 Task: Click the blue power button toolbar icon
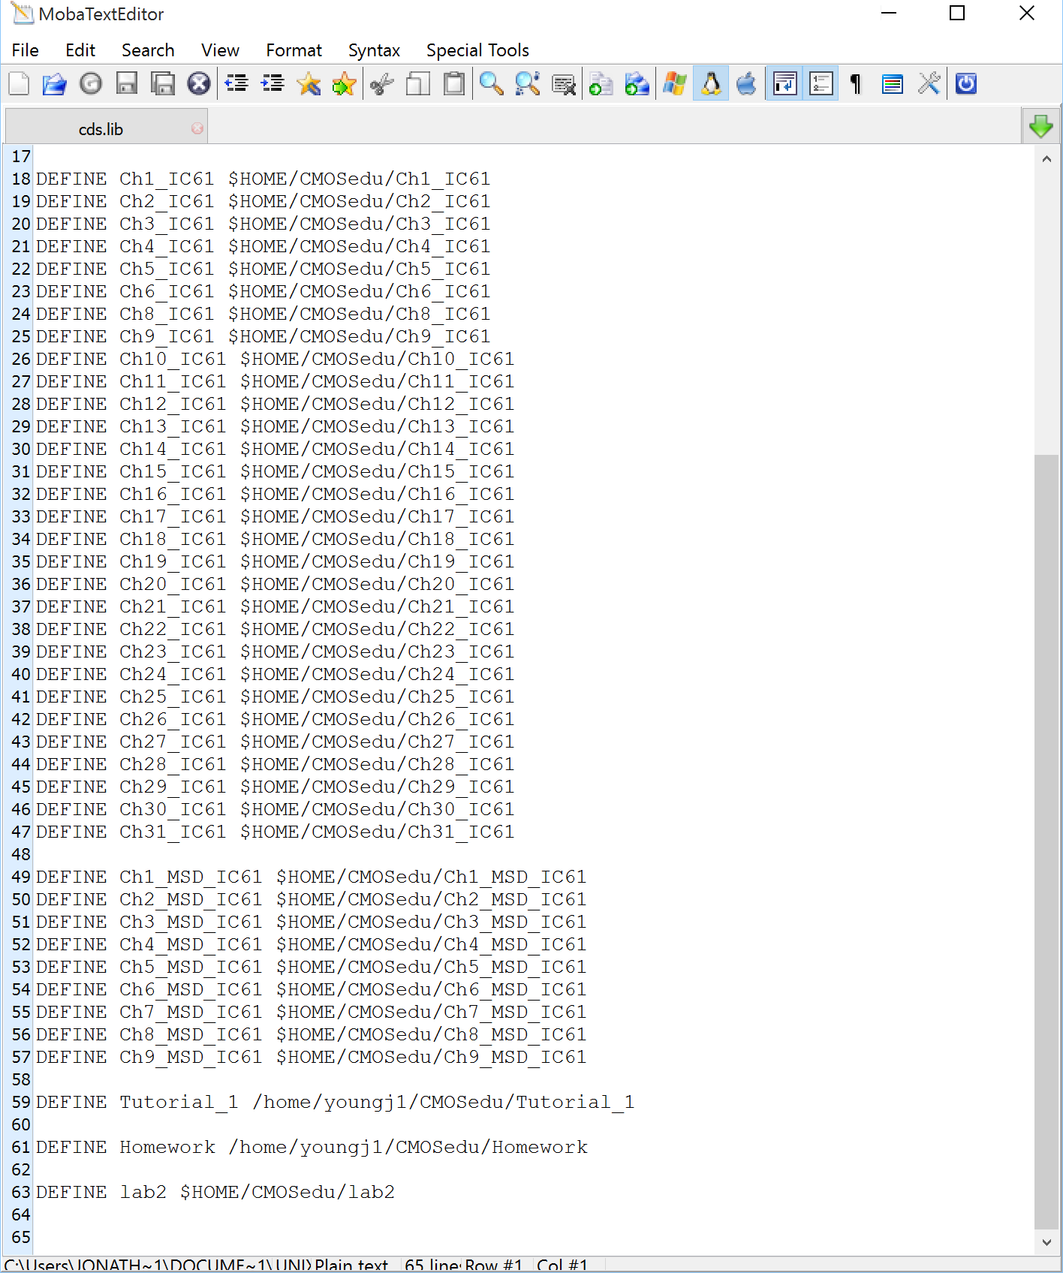click(x=966, y=84)
